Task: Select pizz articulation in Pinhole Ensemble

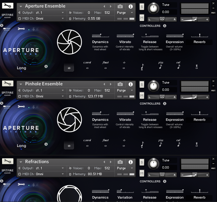Action: click(x=161, y=143)
